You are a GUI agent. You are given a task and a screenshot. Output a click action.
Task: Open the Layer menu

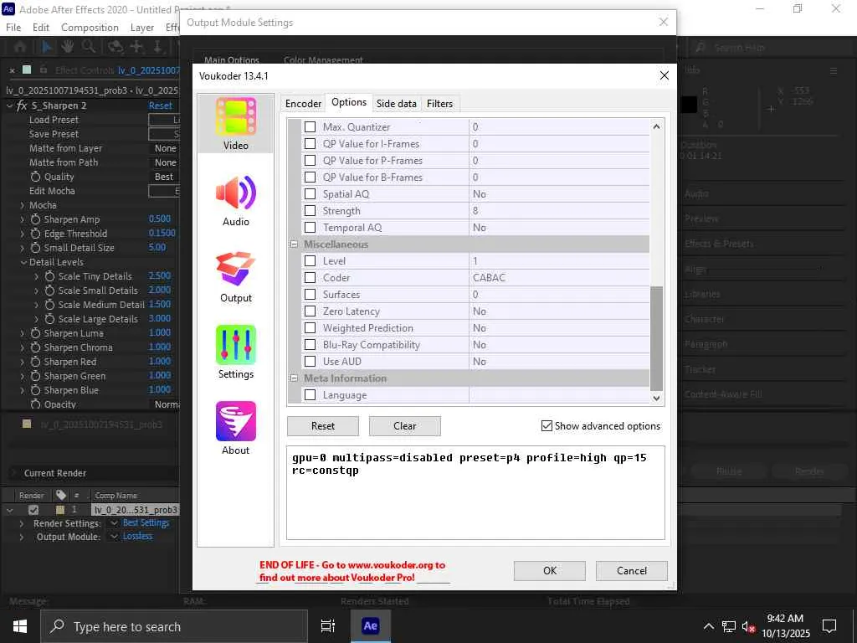pyautogui.click(x=142, y=28)
